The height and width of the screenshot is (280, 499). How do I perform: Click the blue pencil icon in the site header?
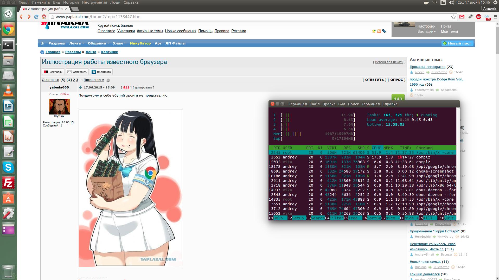click(x=384, y=31)
